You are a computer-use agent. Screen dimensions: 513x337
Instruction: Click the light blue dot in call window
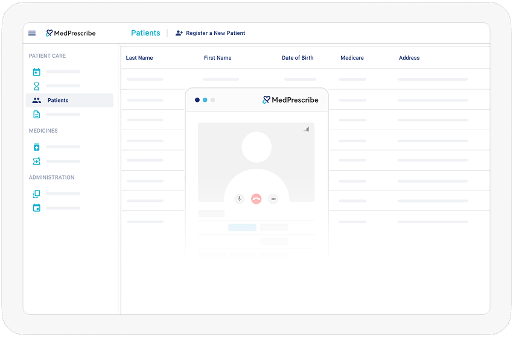point(205,100)
